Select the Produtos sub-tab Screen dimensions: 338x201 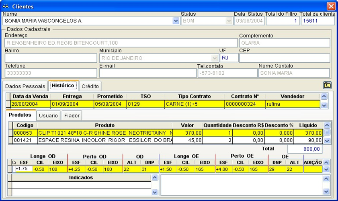(x=20, y=115)
